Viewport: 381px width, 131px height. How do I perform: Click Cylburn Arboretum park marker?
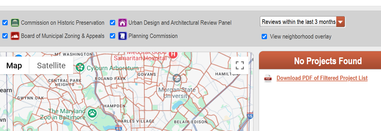80,67
